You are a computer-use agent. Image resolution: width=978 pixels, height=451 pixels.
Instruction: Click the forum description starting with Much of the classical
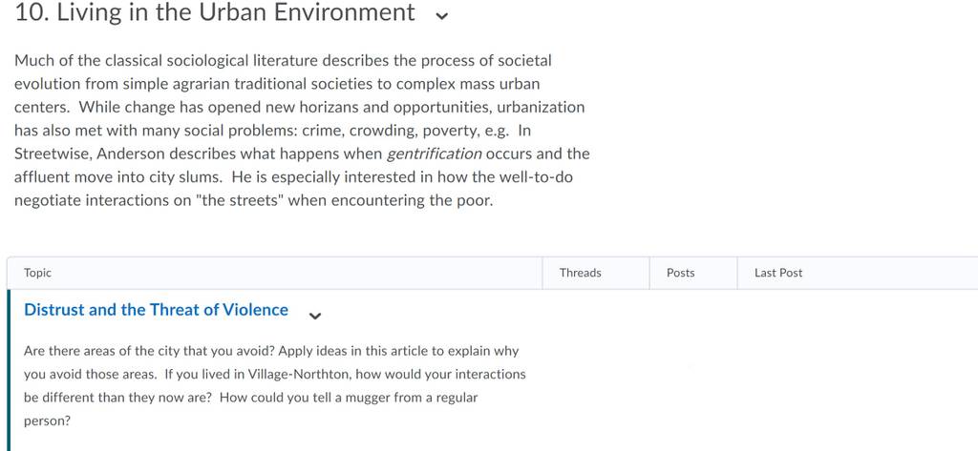(302, 131)
